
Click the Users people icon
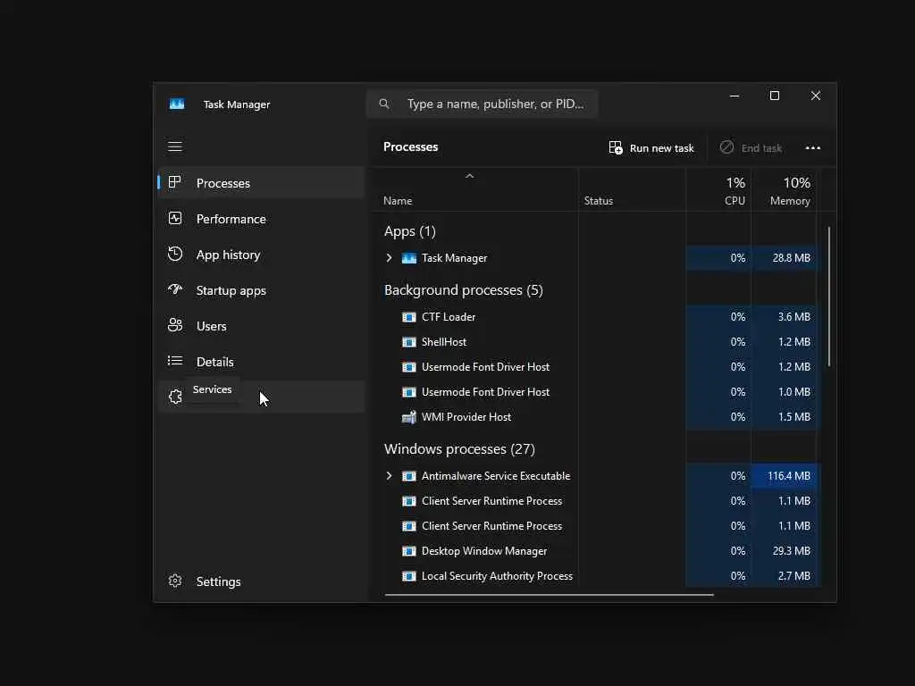[175, 325]
